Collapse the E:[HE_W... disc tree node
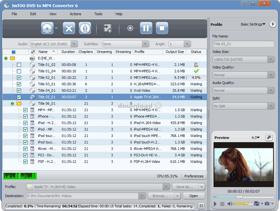280x211 pixels. [x=6, y=58]
